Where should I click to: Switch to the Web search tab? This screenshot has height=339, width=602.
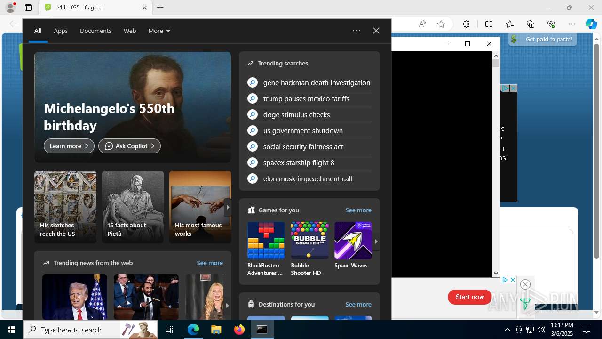130,31
